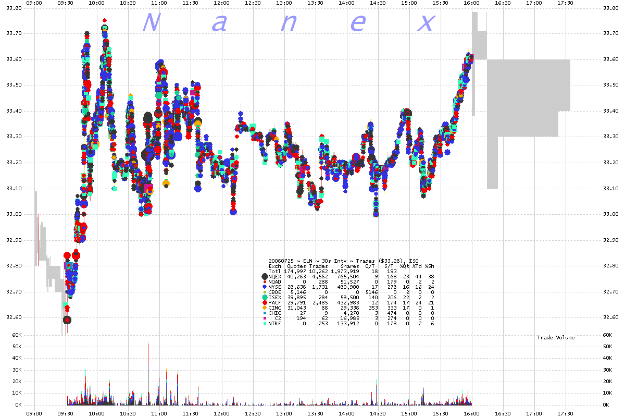Click 60K on the left volume axis
This screenshot has width=625, height=417.
(17, 335)
